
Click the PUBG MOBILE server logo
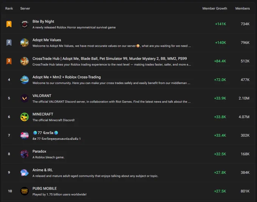pos(25,191)
